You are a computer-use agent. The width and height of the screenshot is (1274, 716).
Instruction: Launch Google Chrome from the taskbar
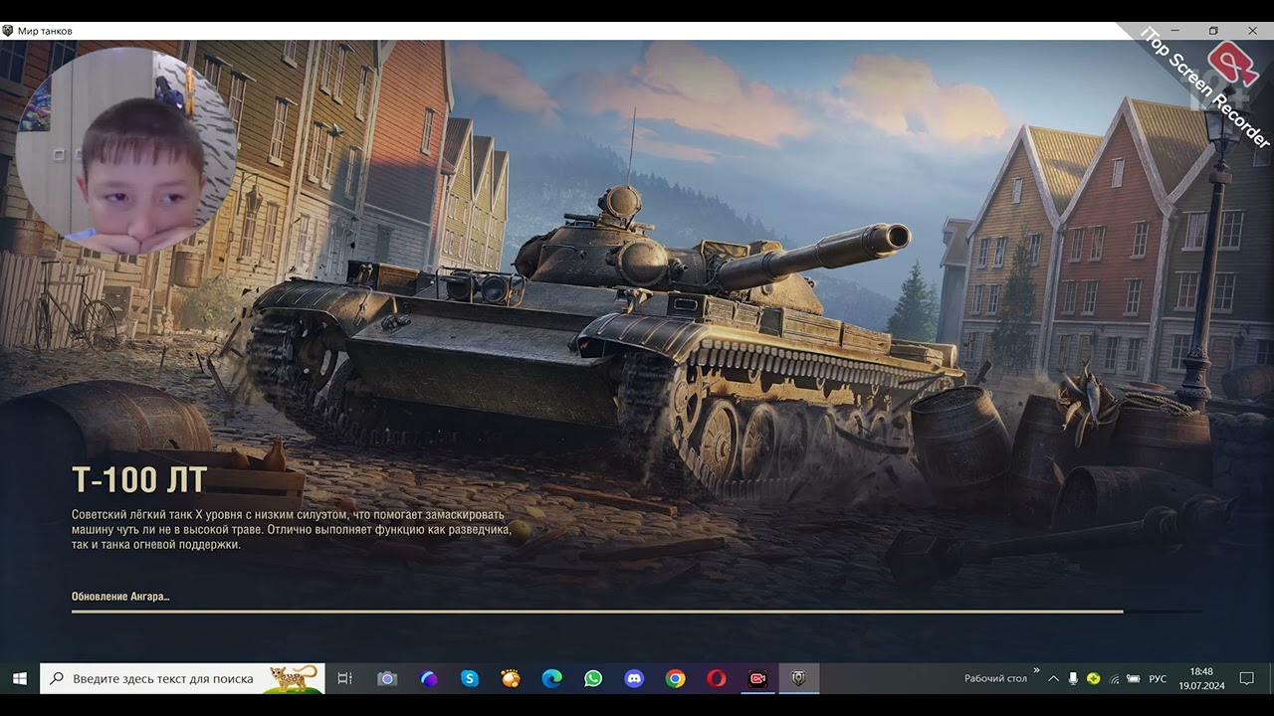[676, 678]
